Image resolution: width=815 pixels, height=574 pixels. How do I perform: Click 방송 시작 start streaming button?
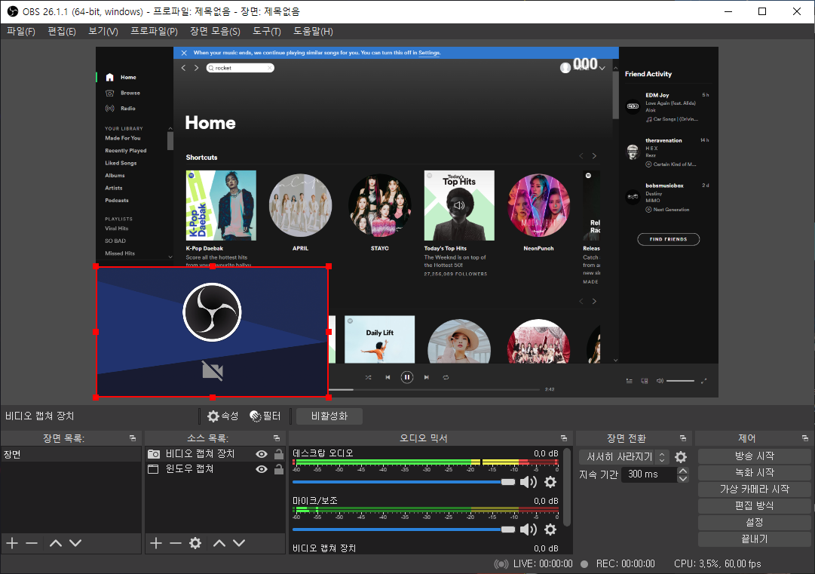click(754, 456)
